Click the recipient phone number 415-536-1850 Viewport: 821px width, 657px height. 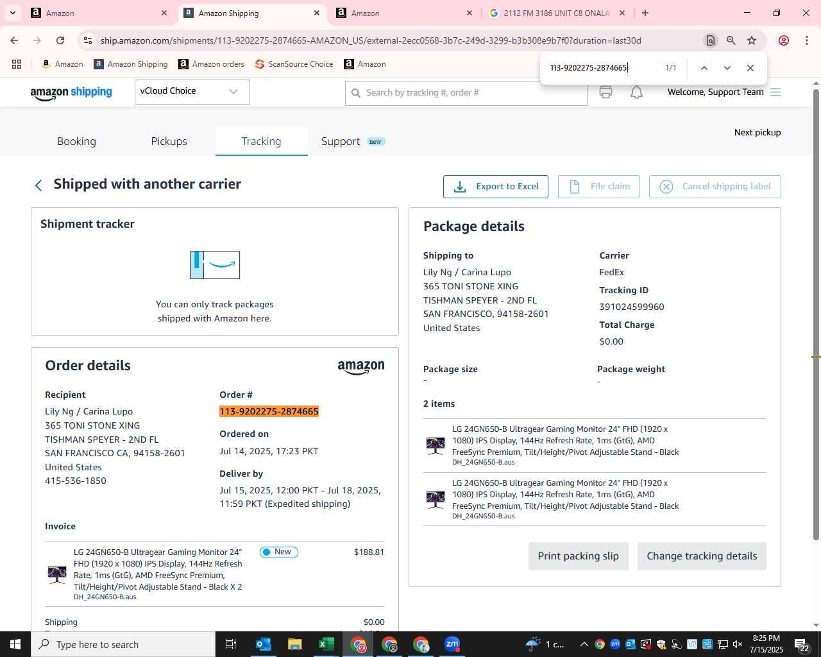coord(76,481)
